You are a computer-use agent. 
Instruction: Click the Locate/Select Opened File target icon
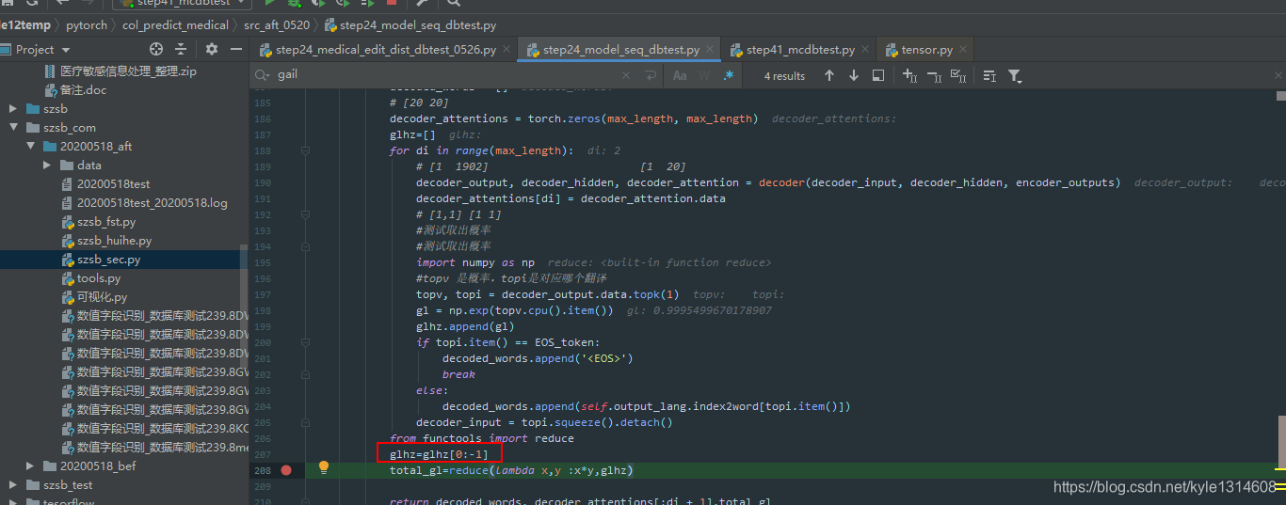(x=156, y=49)
